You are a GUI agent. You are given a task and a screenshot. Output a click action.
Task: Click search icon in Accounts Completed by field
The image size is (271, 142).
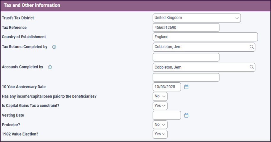pyautogui.click(x=251, y=67)
